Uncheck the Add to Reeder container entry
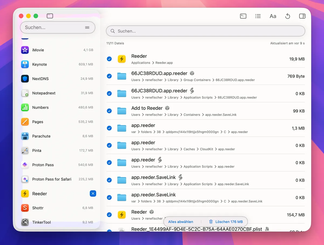 (x=109, y=111)
